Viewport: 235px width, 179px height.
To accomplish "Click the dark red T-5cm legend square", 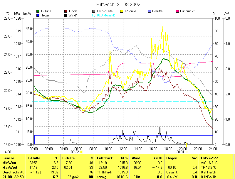I will click(66, 11).
